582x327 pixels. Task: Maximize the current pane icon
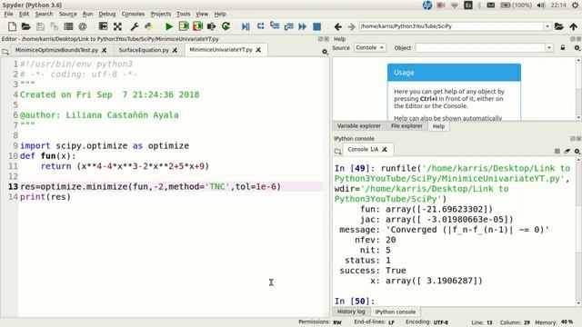pos(103,26)
